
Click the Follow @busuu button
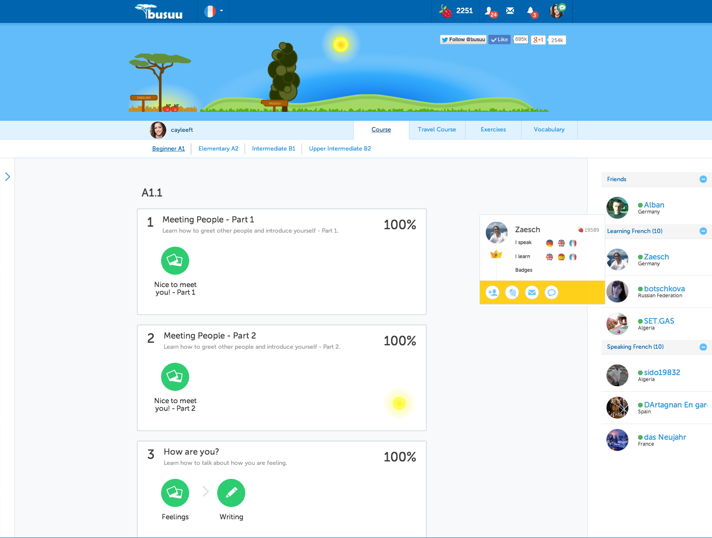coord(463,39)
